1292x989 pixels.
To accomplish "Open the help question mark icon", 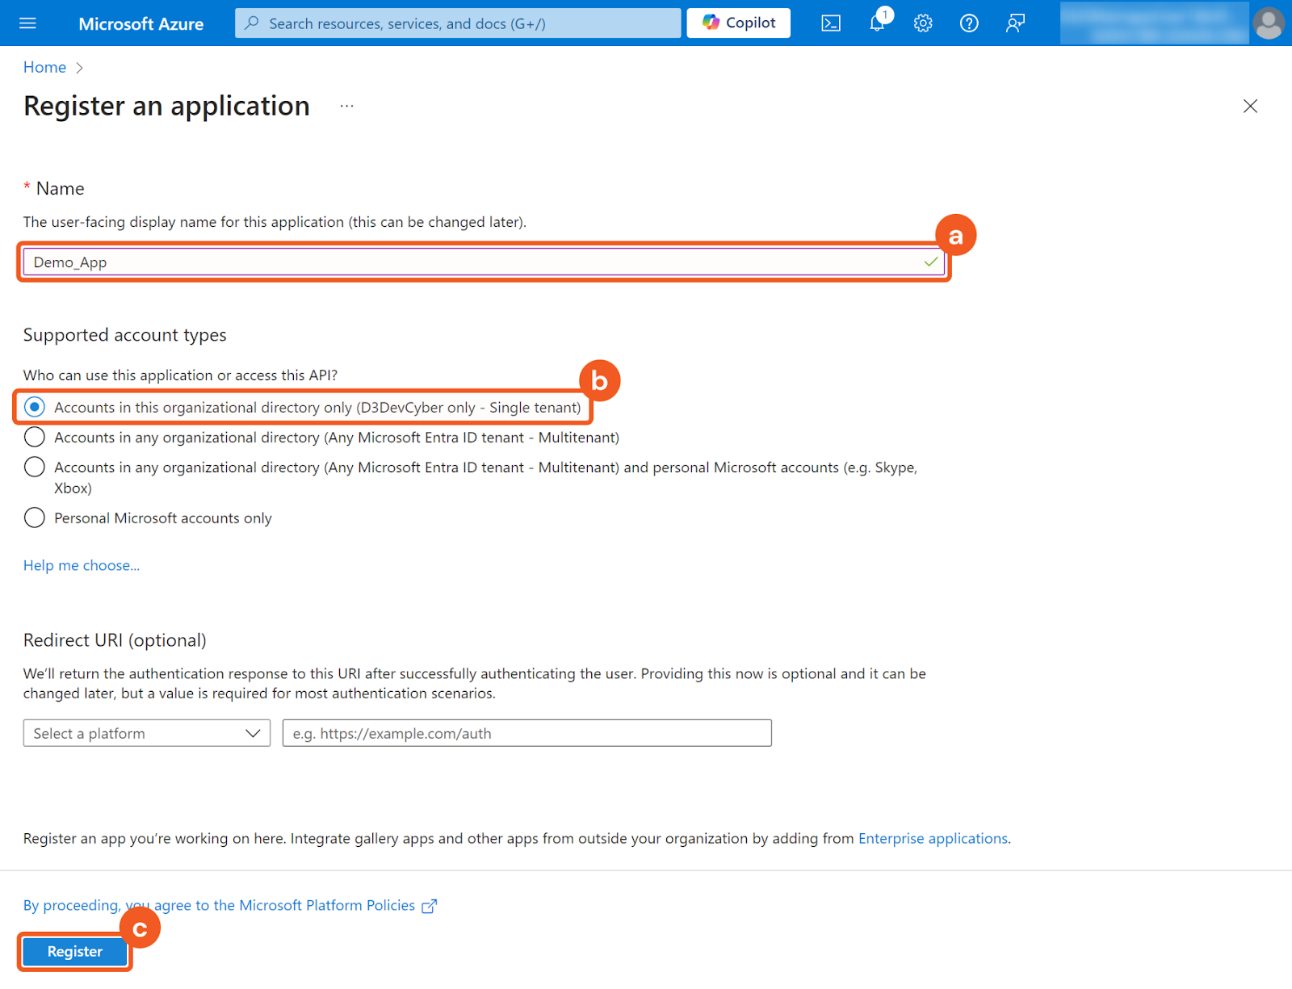I will pos(969,23).
